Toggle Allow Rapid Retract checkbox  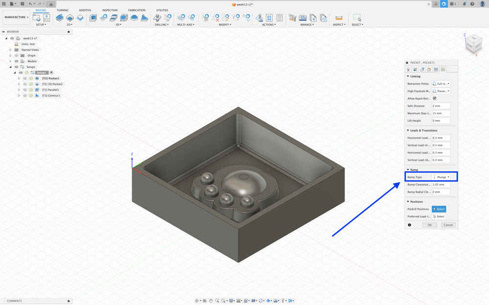(x=434, y=99)
